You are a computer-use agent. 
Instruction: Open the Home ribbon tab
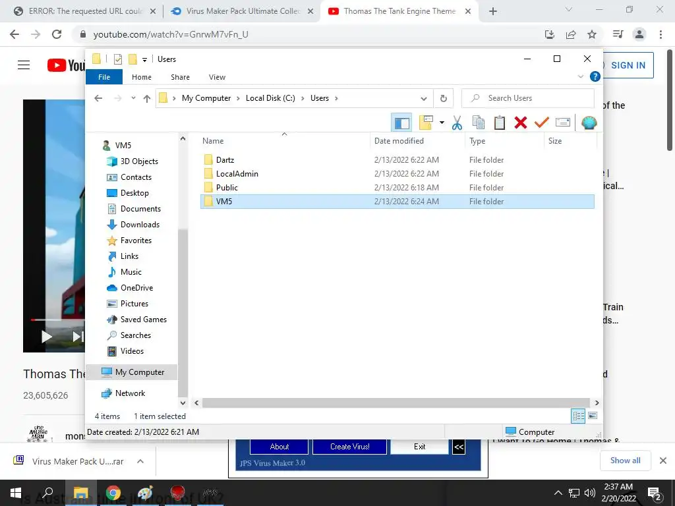coord(142,77)
